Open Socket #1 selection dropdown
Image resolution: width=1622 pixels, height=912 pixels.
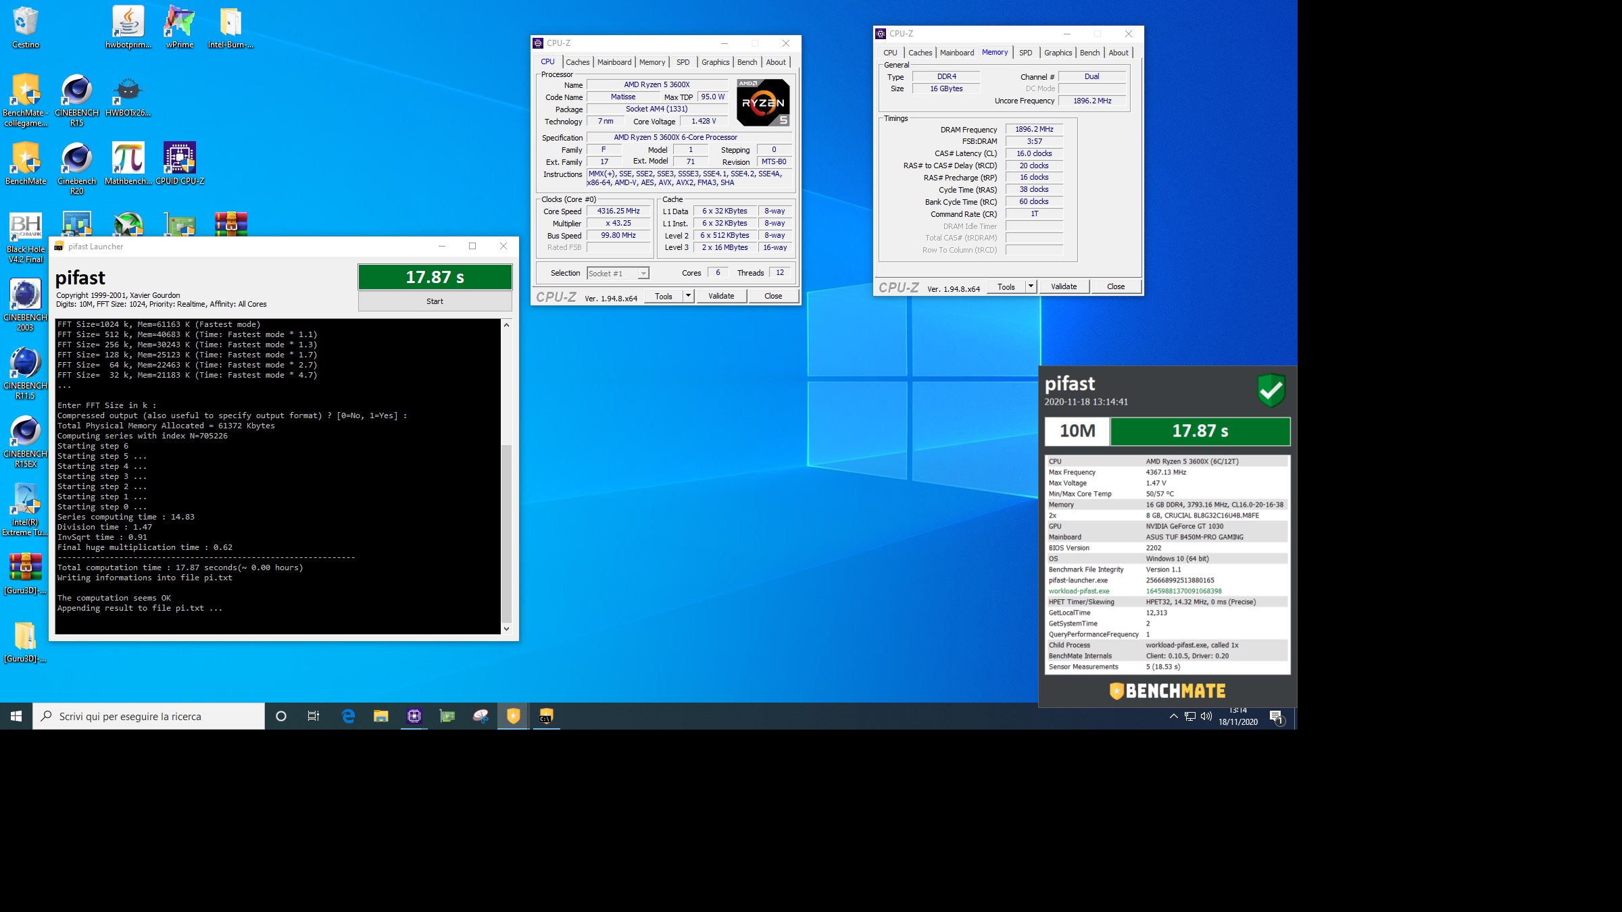tap(618, 273)
